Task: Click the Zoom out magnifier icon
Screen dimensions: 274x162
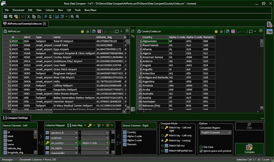Action: click(x=77, y=16)
